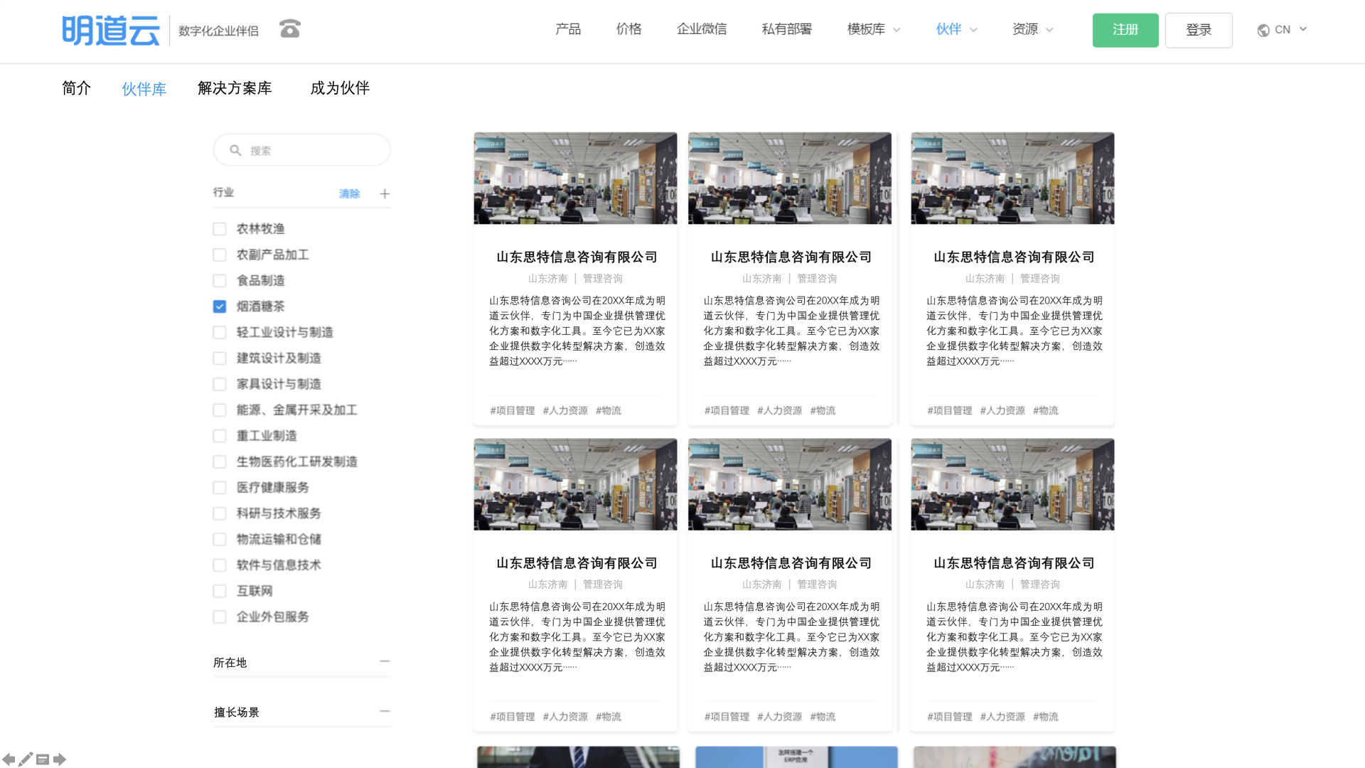This screenshot has height=768, width=1365.
Task: Expand the 所在地 filter section
Action: click(385, 661)
